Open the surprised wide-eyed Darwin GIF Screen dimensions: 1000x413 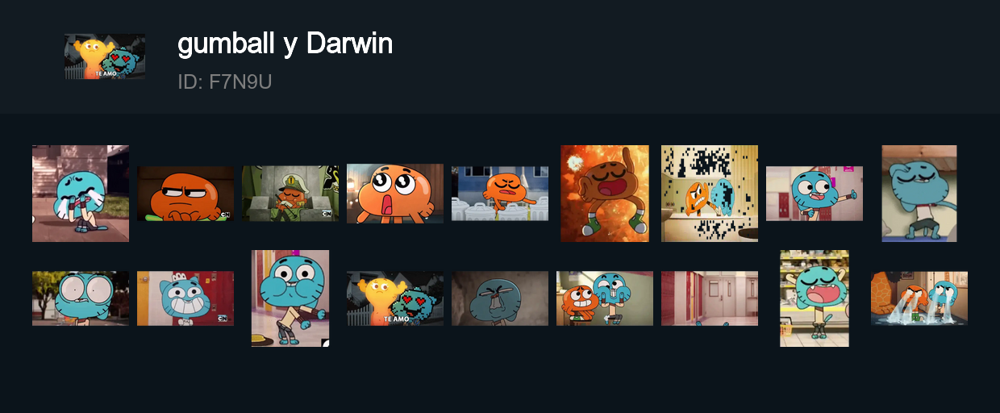point(395,194)
